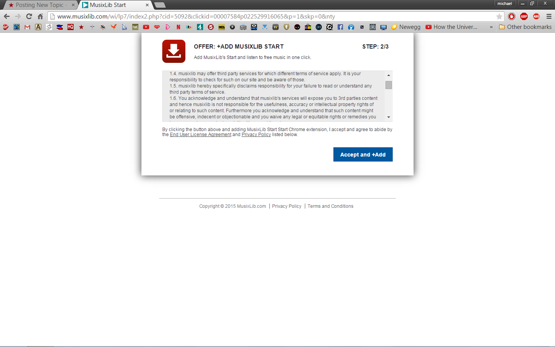Open the YouTube bookmark icon next to TWC
Image resolution: width=555 pixels, height=347 pixels.
point(146,27)
